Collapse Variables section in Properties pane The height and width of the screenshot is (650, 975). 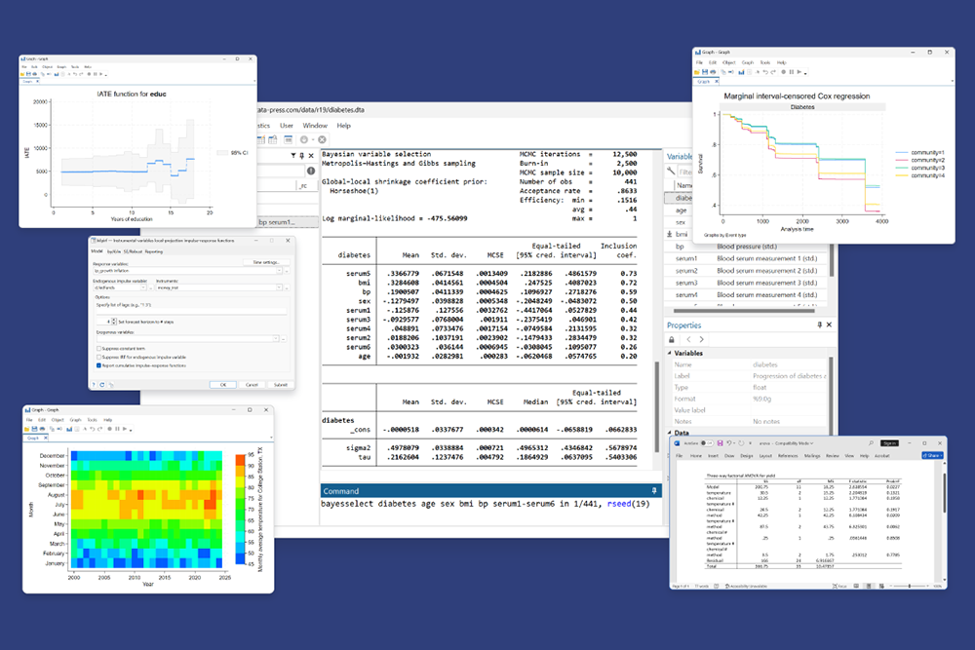click(670, 353)
